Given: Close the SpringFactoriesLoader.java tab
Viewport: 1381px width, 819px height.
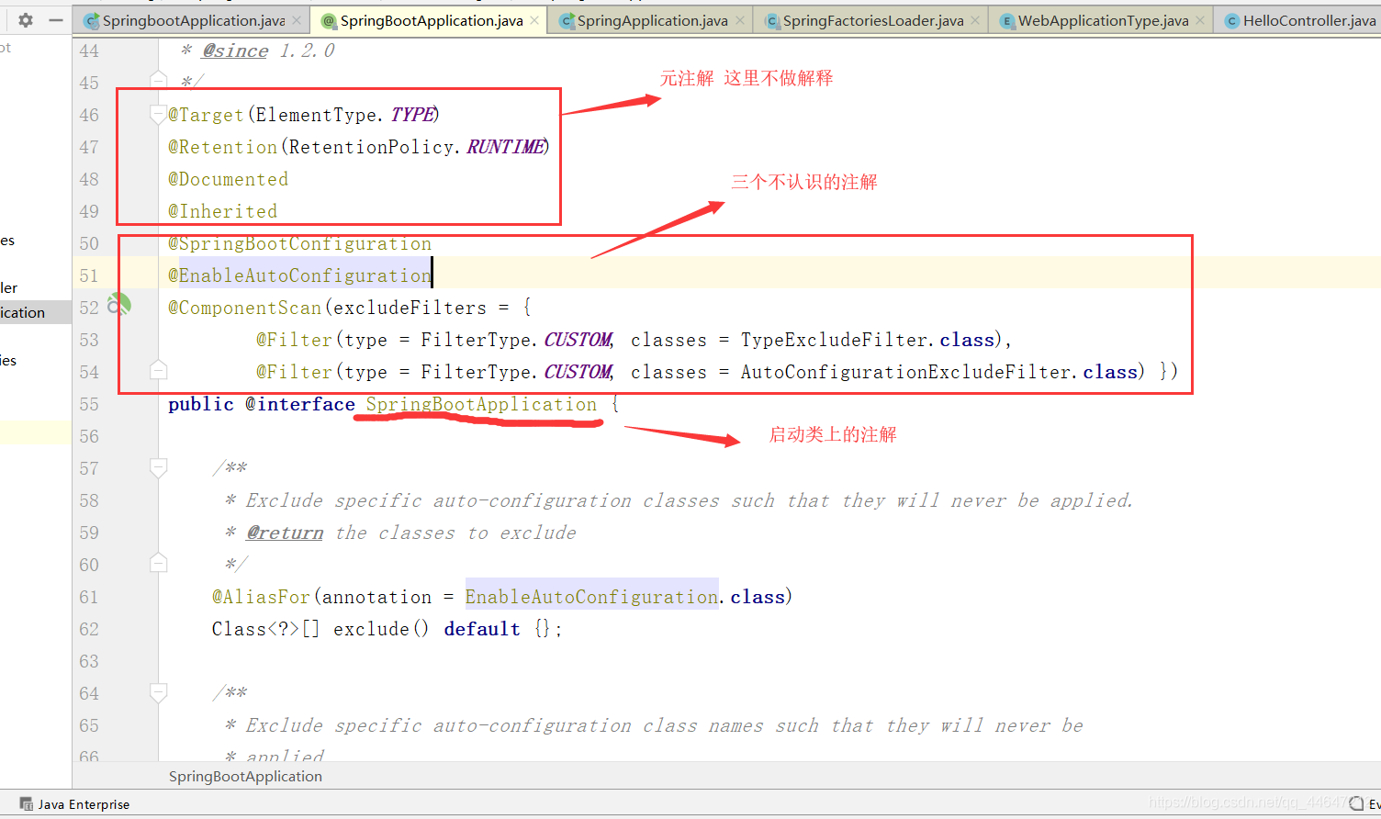Looking at the screenshot, I should [975, 20].
